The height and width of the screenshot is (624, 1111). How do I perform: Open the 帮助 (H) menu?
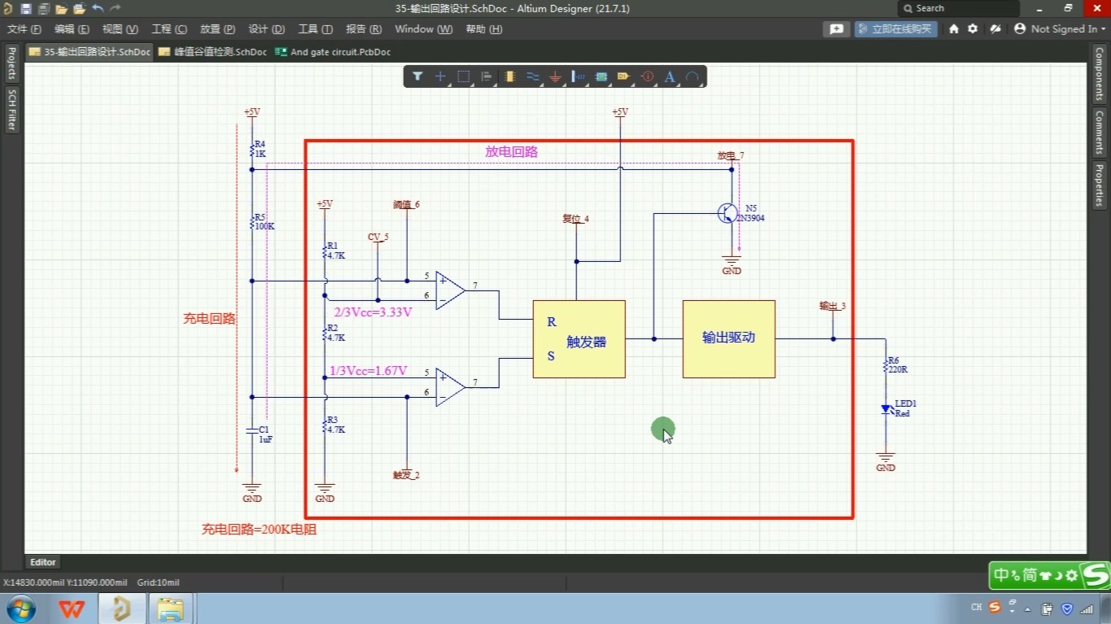[484, 28]
